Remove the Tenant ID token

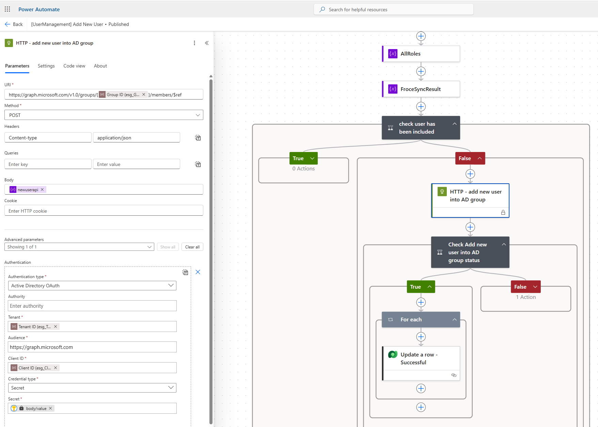click(56, 326)
